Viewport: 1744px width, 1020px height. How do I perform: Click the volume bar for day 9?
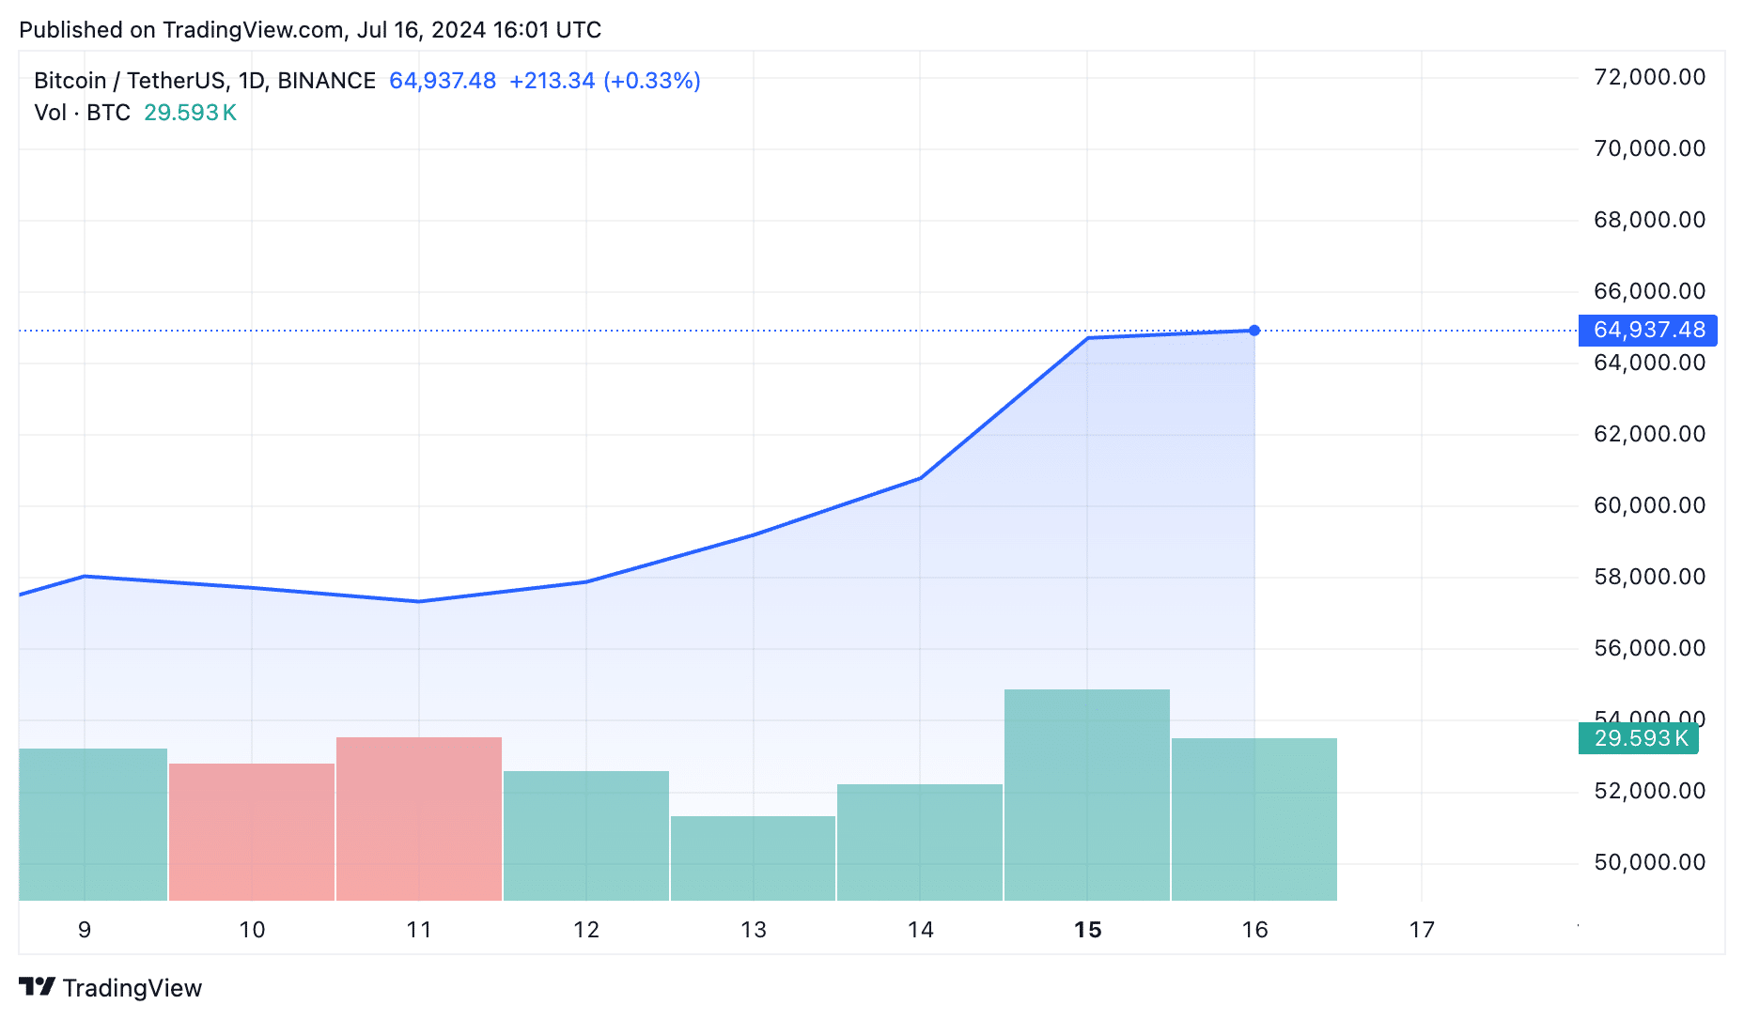click(93, 825)
